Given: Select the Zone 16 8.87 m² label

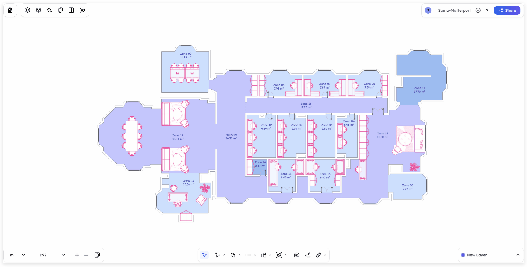Looking at the screenshot, I should (x=325, y=176).
